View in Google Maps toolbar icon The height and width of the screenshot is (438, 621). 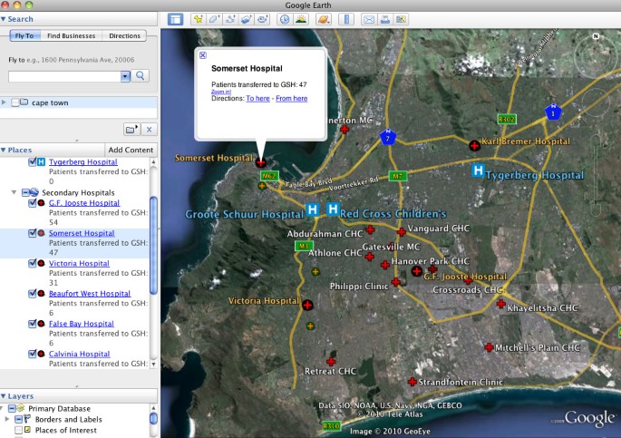[x=401, y=19]
